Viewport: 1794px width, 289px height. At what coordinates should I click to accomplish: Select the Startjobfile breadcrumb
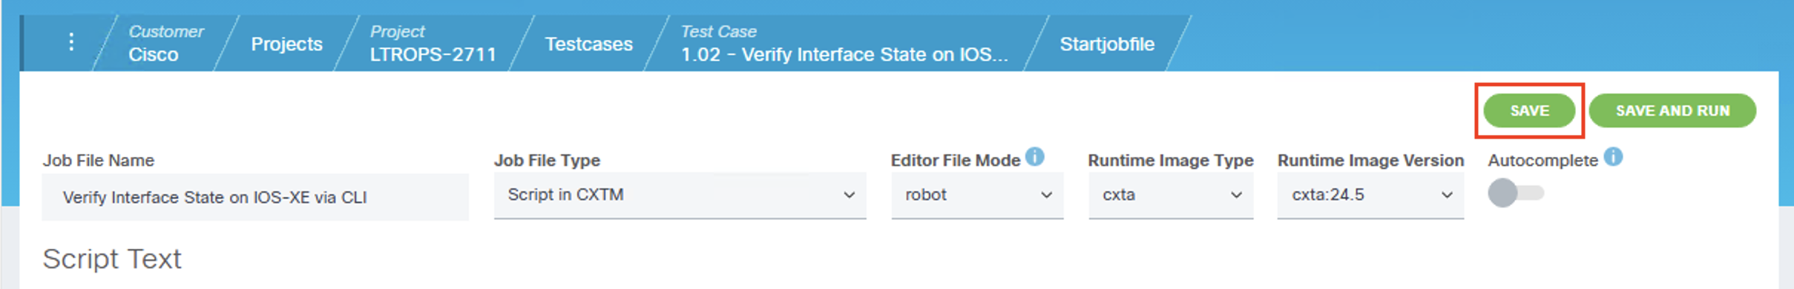(1107, 44)
